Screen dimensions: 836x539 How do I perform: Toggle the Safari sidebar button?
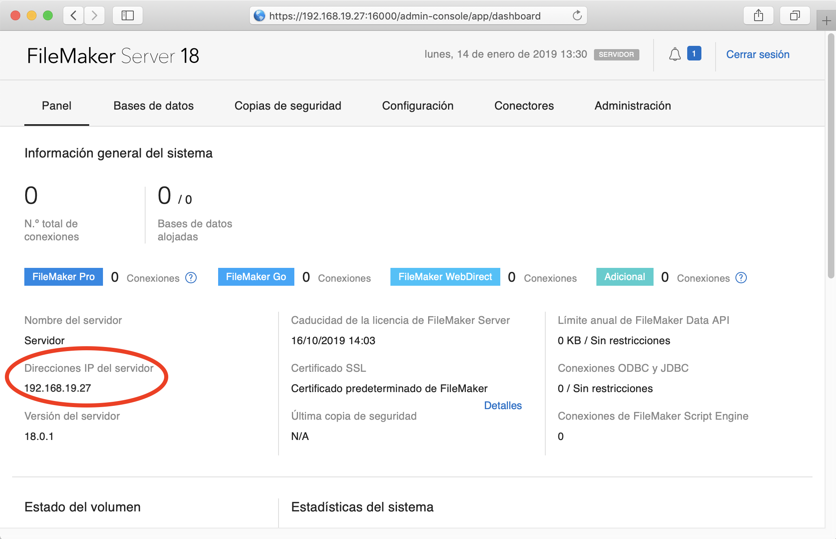click(128, 16)
